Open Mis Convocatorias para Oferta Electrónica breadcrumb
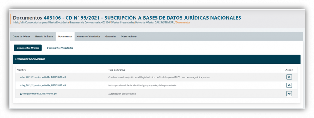This screenshot has height=118, width=314. (45, 23)
